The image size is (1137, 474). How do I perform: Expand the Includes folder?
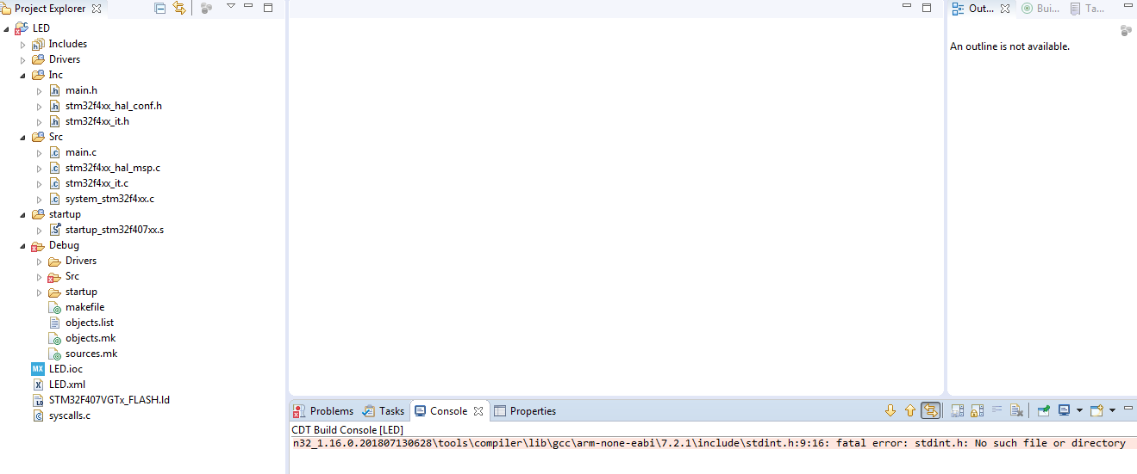(23, 44)
